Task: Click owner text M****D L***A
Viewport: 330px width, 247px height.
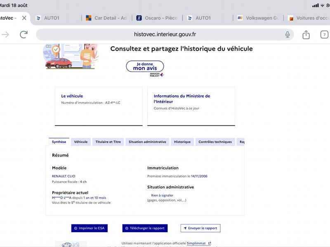Action: (x=61, y=198)
